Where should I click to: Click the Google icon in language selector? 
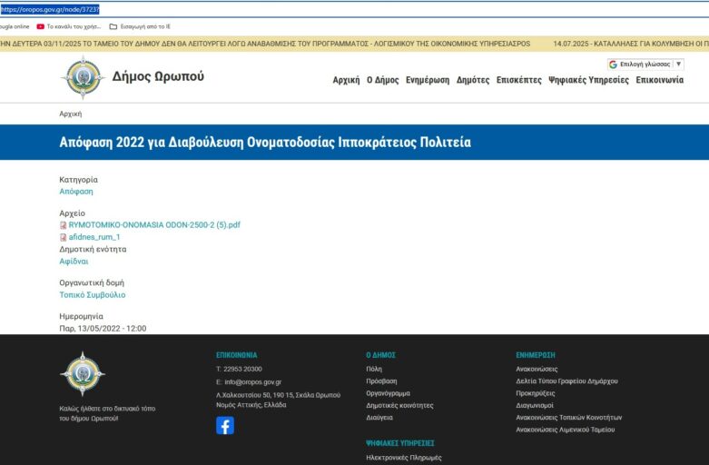[613, 64]
